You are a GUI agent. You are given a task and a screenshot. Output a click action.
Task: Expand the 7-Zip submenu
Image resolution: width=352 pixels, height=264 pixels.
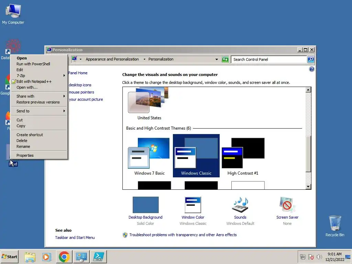pos(39,76)
